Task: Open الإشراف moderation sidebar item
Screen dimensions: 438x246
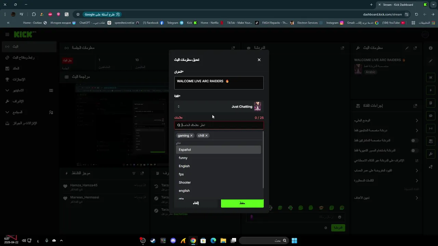Action: (x=29, y=101)
